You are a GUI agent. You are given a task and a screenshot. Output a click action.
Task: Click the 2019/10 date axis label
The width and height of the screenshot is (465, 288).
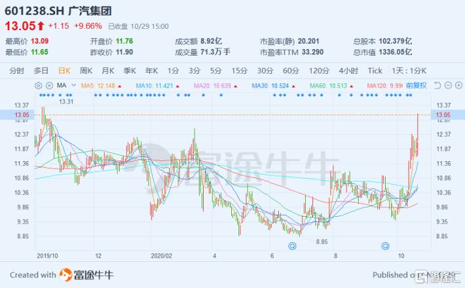[48, 256]
